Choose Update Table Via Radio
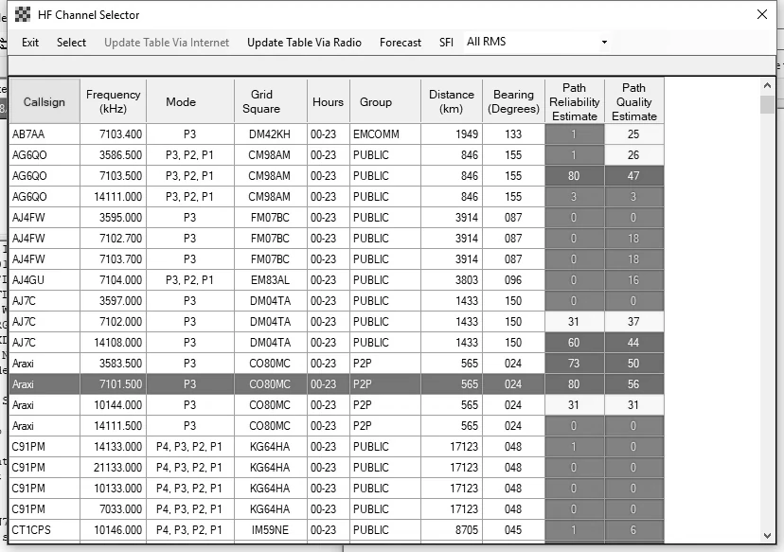Screen dimensions: 784x552 (x=304, y=43)
